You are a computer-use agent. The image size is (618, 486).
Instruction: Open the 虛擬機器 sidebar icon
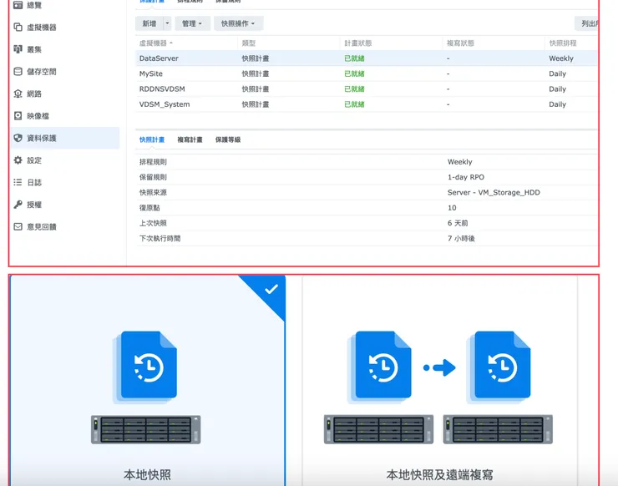point(18,28)
